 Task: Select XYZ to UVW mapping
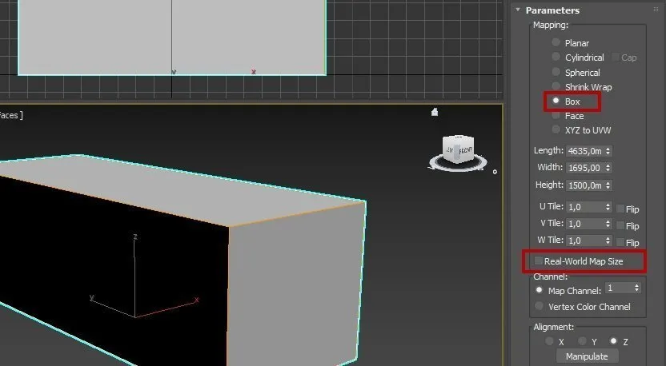point(556,130)
